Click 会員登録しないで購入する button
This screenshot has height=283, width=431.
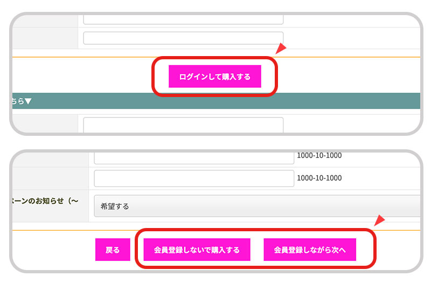click(197, 250)
